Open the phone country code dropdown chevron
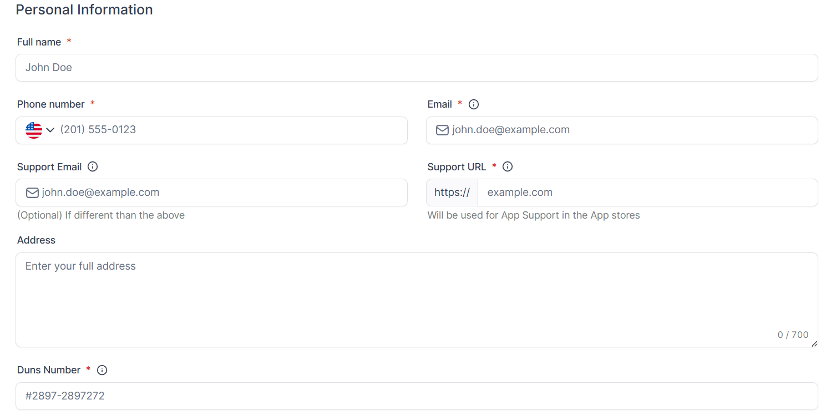The height and width of the screenshot is (415, 821). click(50, 130)
